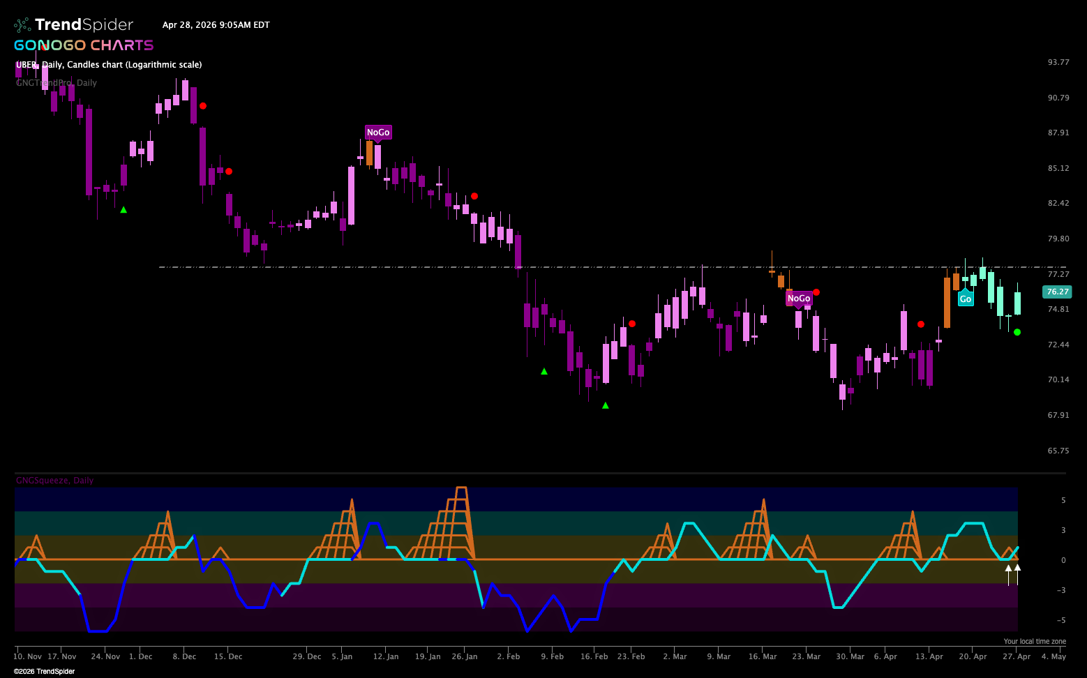This screenshot has height=678, width=1087.
Task: Click the red dot right of March NoGo flag
Action: [x=816, y=292]
